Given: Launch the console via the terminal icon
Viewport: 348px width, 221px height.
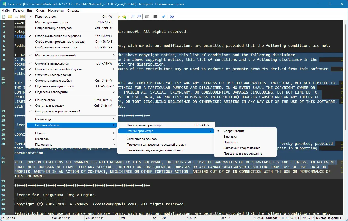Looking at the screenshot, I should [155, 16].
